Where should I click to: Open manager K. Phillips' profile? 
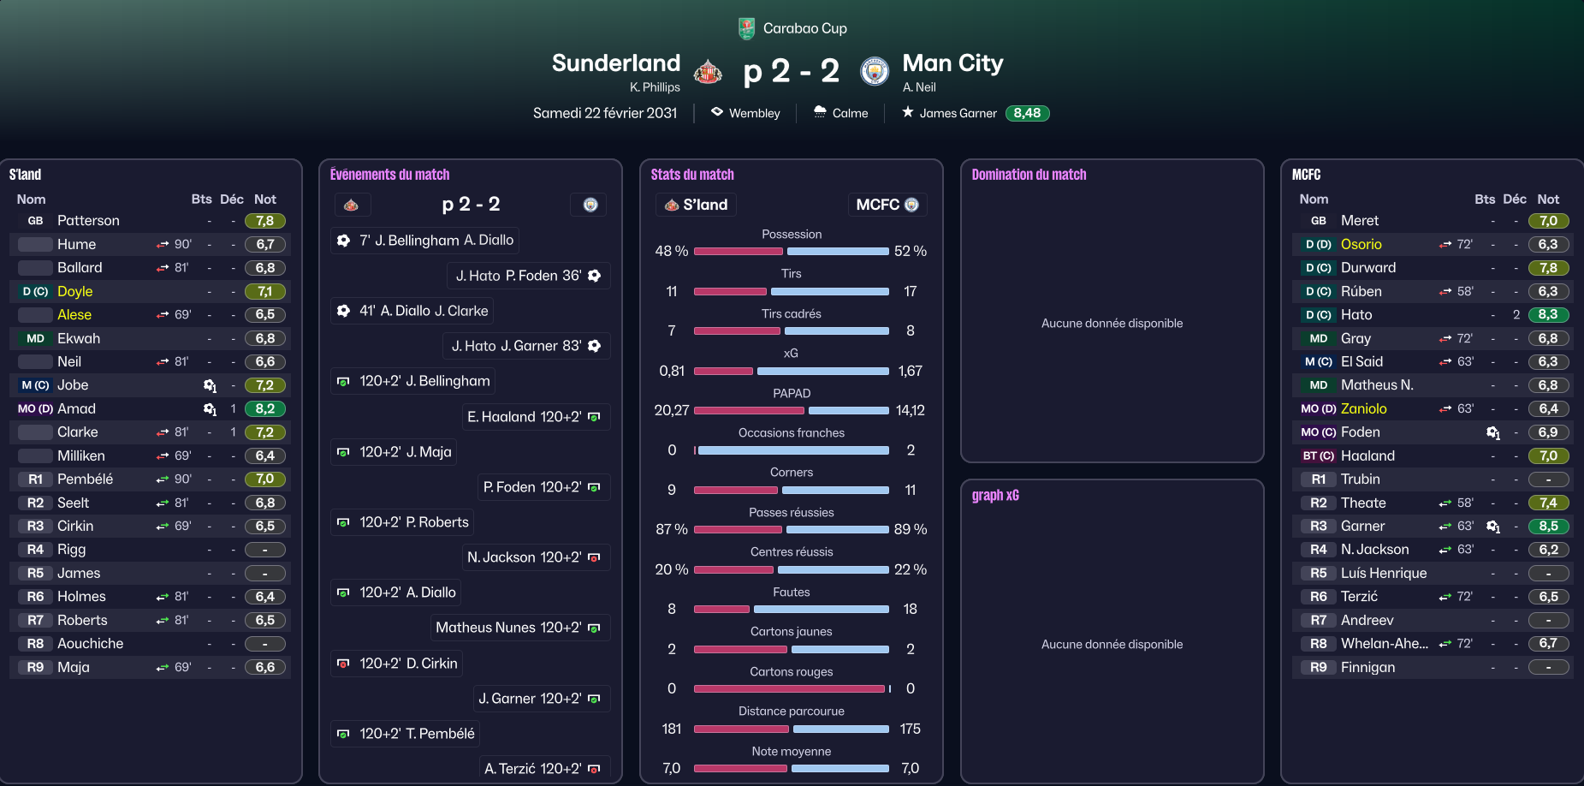click(x=655, y=87)
